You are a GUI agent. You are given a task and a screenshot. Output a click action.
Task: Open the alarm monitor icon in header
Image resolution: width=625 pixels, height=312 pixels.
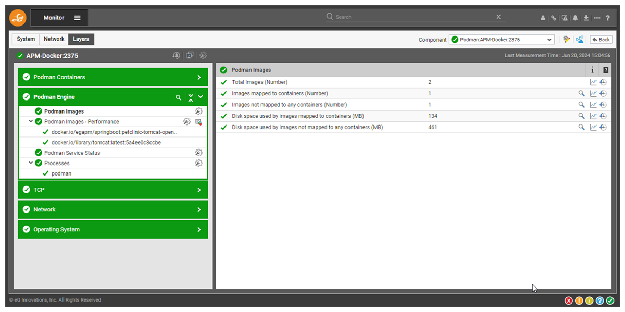[565, 18]
